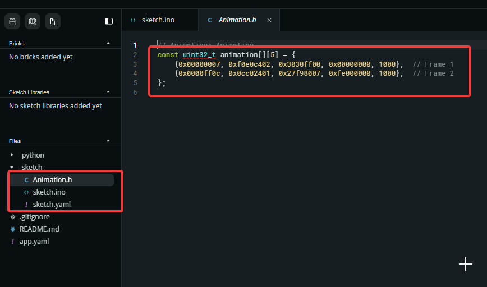
Task: Collapse the sketch folder
Action: coord(12,167)
